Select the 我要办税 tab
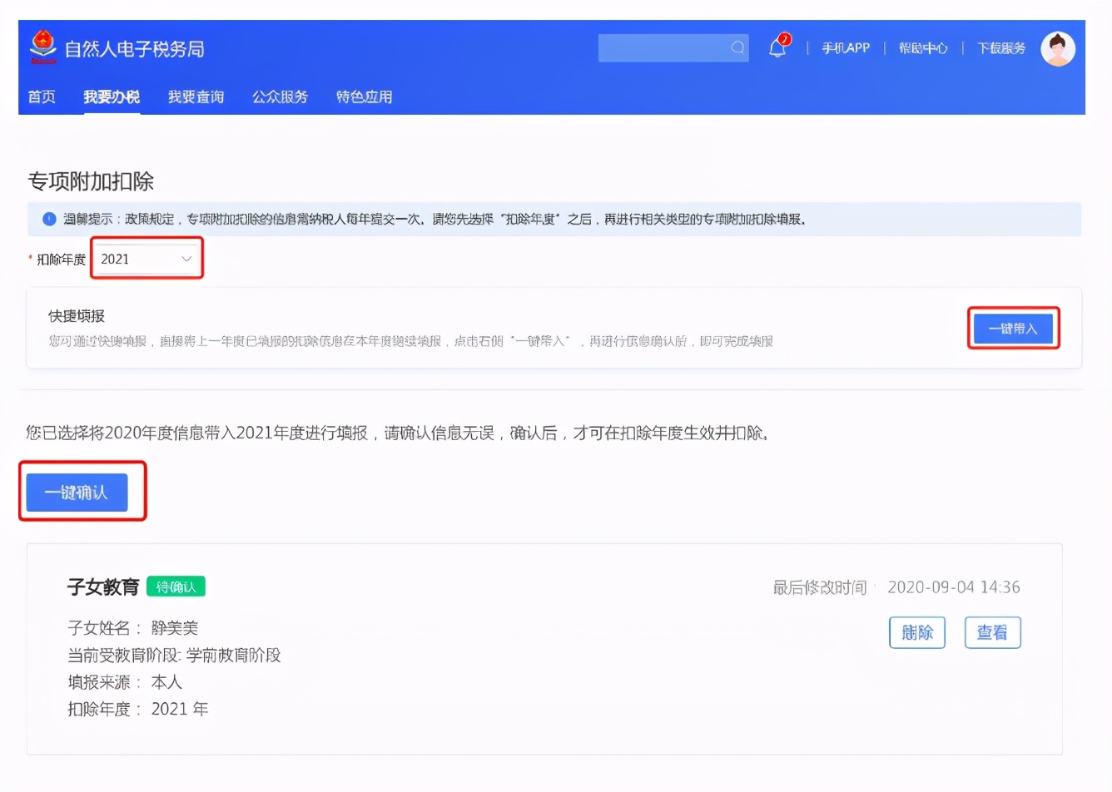The image size is (1112, 792). [x=112, y=97]
